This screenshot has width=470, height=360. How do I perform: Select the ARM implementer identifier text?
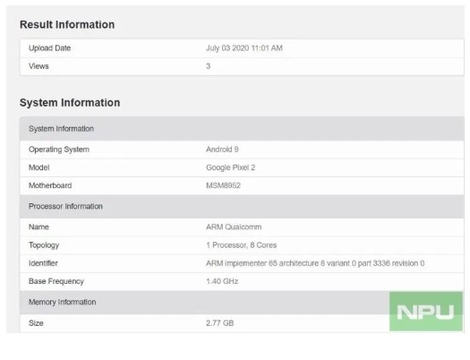[315, 263]
